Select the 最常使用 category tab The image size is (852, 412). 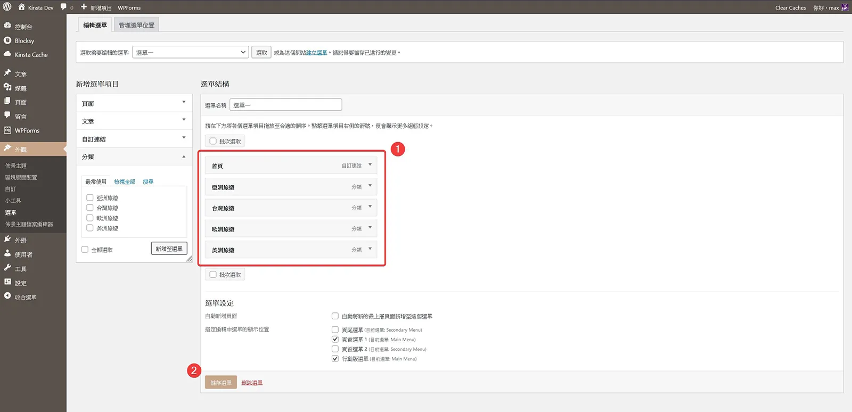pos(96,182)
